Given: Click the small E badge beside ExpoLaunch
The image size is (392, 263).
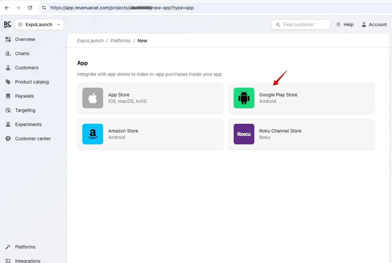Looking at the screenshot, I should [20, 24].
